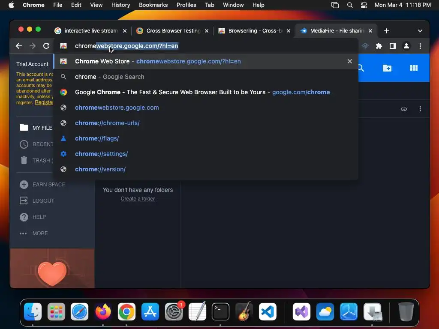Open the Extensions puzzle icon
Viewport: 439px width, 329px height.
pos(379,46)
